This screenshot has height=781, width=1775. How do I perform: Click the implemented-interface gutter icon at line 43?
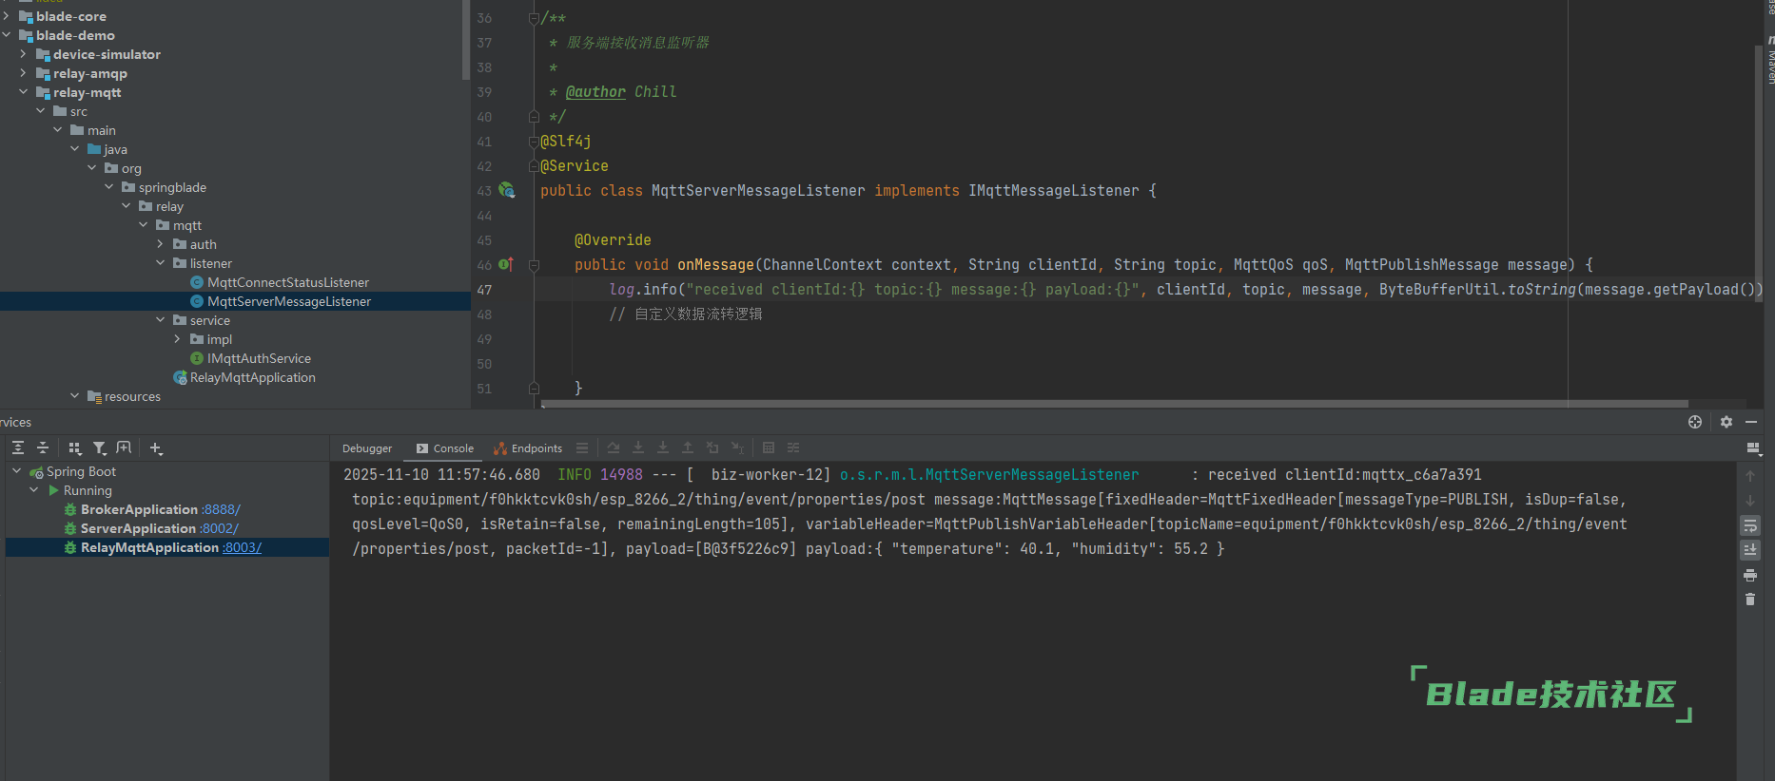pyautogui.click(x=507, y=191)
